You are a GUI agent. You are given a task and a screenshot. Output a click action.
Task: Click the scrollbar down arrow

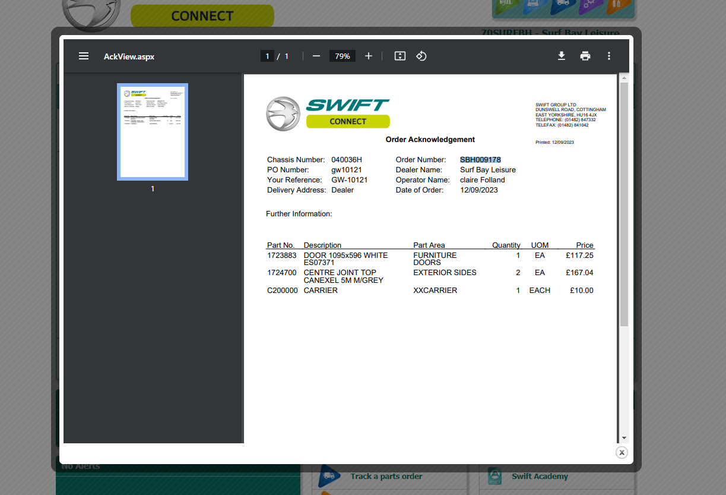(624, 438)
